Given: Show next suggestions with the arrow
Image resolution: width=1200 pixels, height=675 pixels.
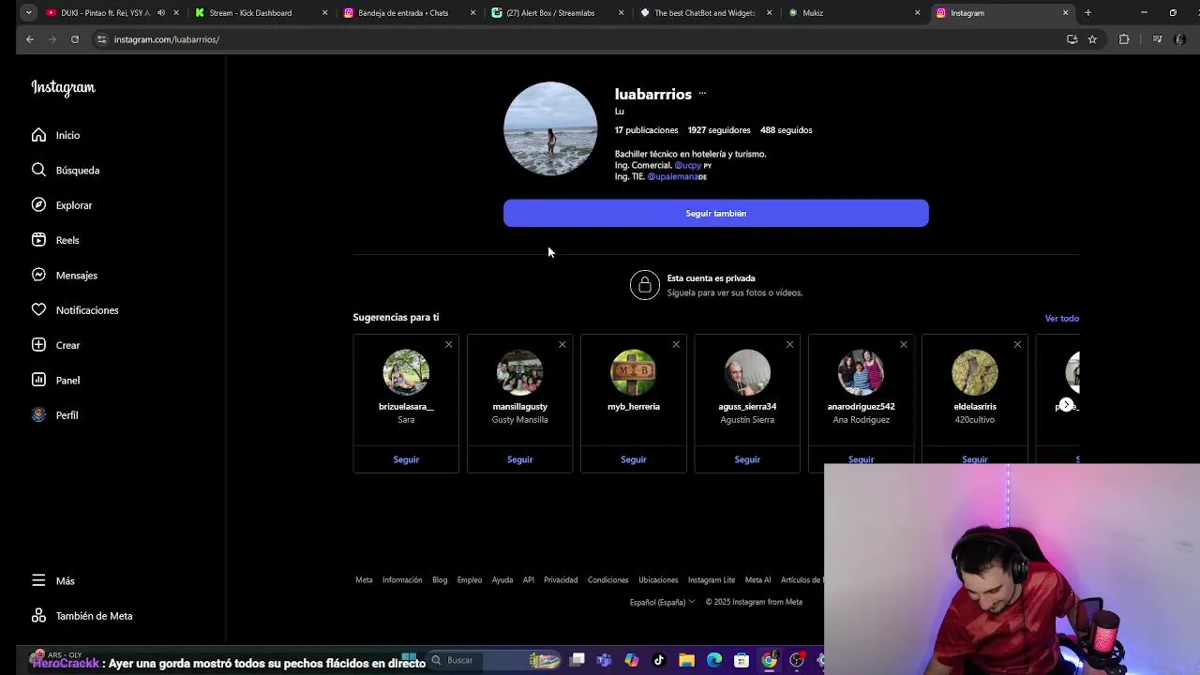Looking at the screenshot, I should click(x=1066, y=404).
